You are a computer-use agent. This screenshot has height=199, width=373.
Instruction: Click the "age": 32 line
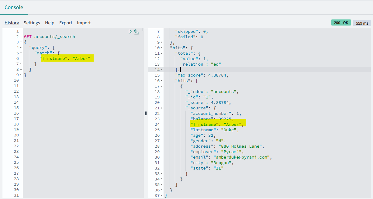203,135
